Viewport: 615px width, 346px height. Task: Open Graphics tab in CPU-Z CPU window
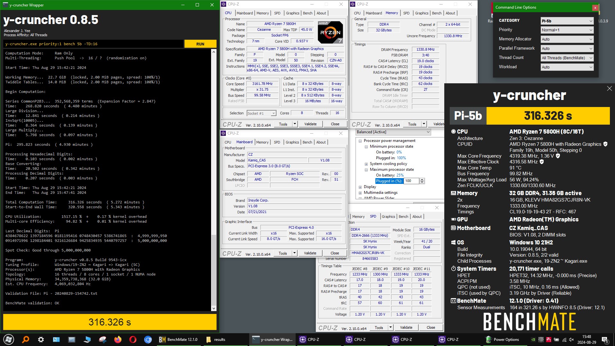click(292, 13)
